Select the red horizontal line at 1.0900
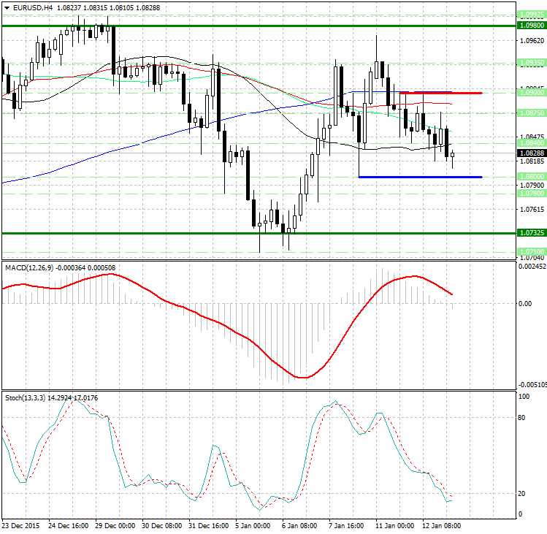 tap(429, 94)
